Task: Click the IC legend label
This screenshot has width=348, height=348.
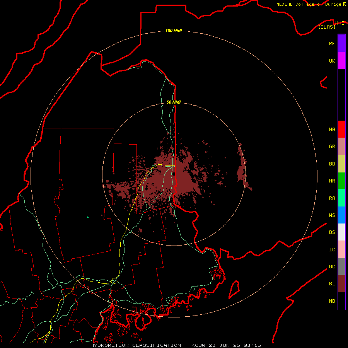Action: [x=332, y=250]
